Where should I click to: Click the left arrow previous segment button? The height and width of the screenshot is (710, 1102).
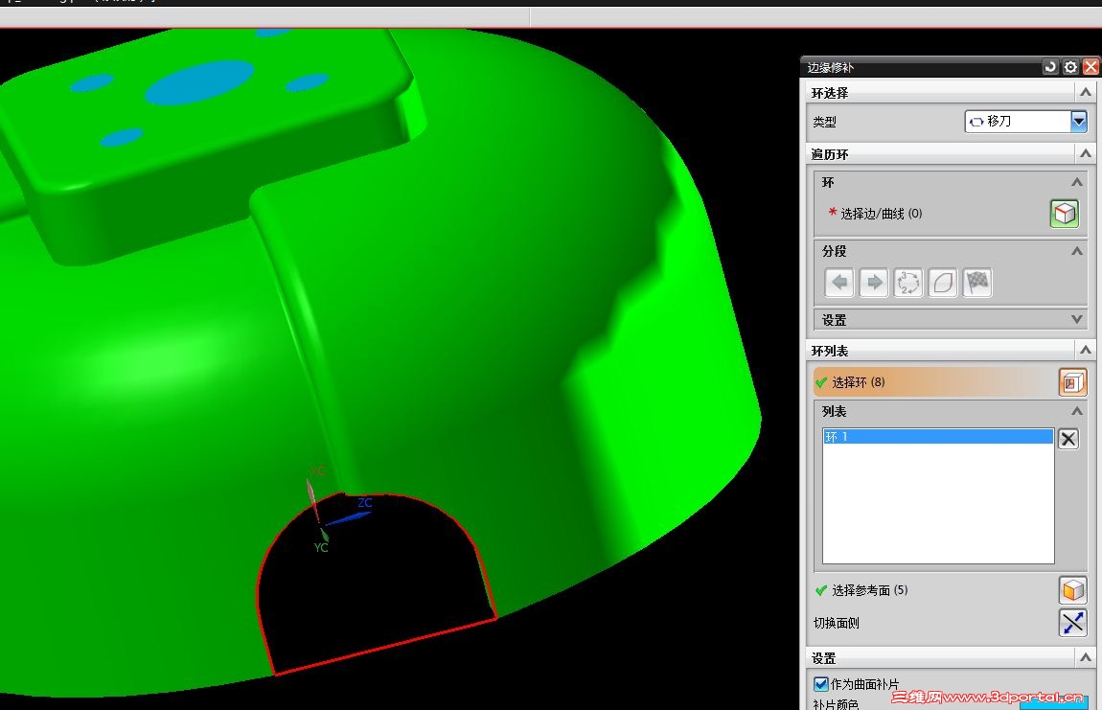(x=839, y=283)
